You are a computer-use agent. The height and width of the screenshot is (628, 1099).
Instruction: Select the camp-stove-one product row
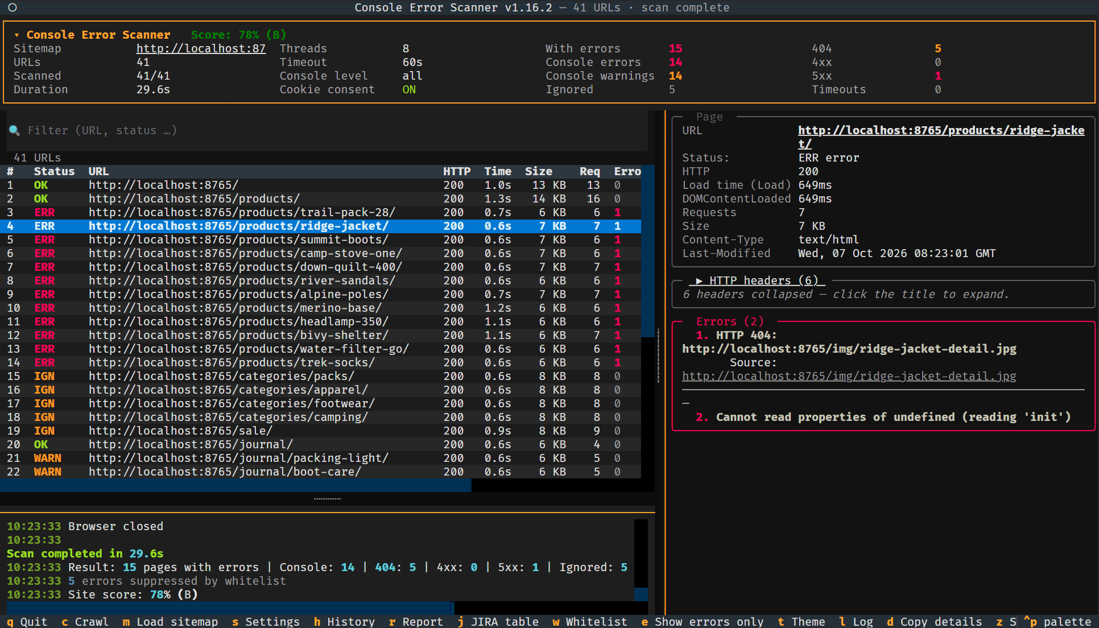(321, 253)
